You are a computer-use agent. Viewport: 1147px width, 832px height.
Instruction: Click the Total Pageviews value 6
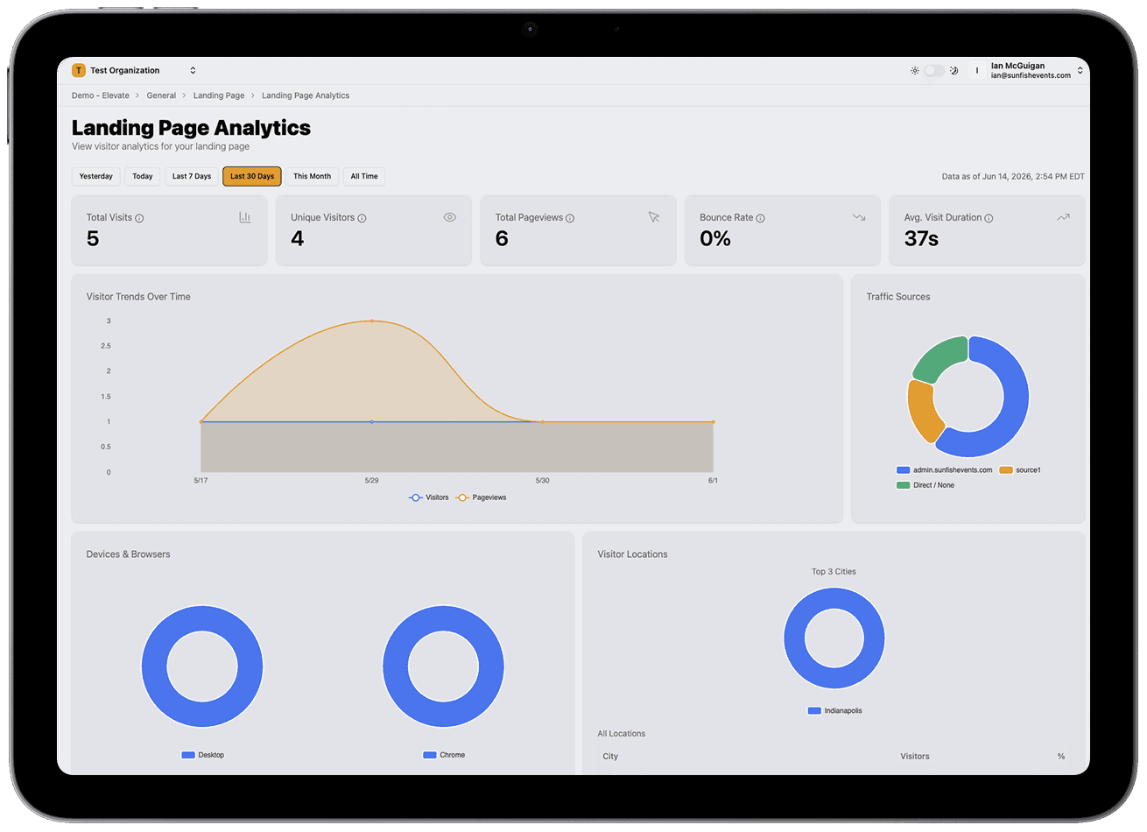point(502,239)
